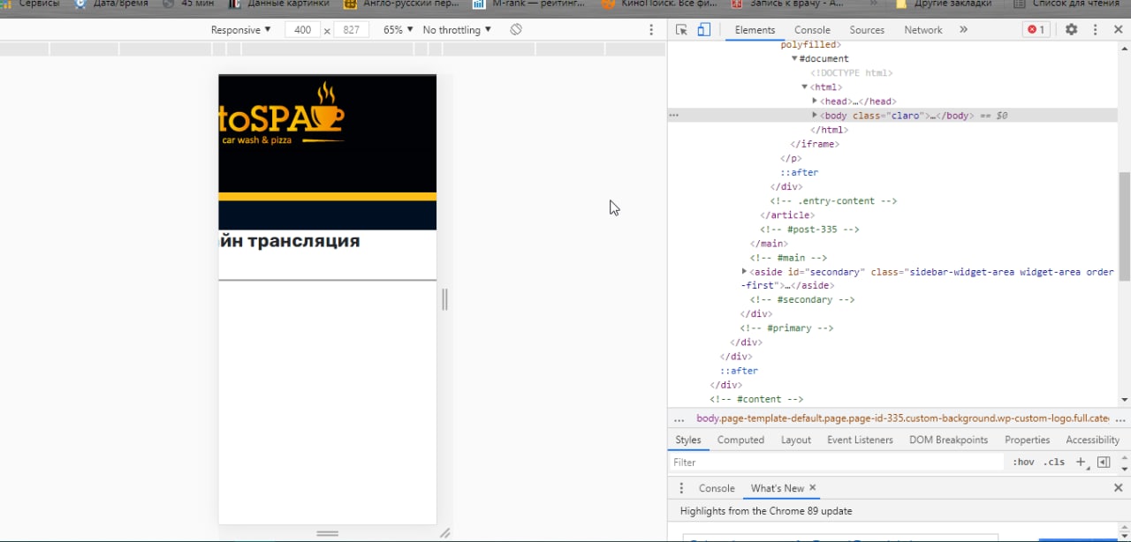Close the What's New tab
The height and width of the screenshot is (542, 1131).
tap(813, 487)
